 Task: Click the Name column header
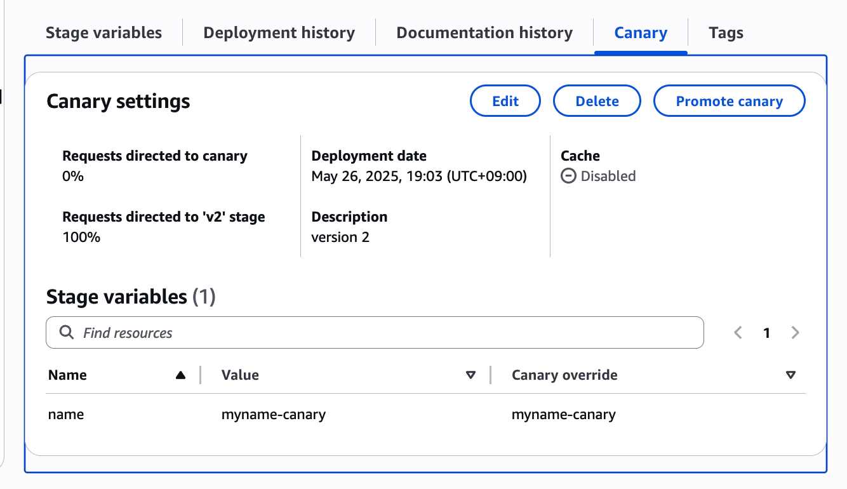pyautogui.click(x=68, y=375)
